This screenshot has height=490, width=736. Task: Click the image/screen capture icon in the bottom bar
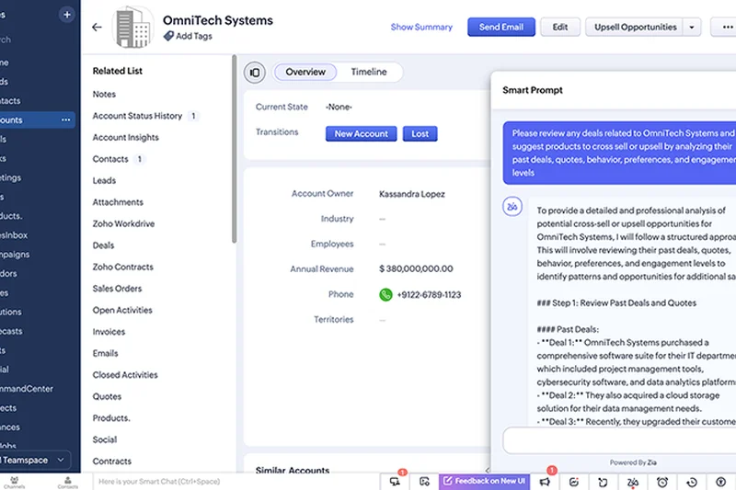pyautogui.click(x=424, y=482)
